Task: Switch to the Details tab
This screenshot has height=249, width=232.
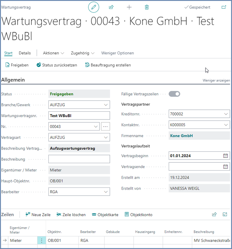Action: [x=25, y=53]
